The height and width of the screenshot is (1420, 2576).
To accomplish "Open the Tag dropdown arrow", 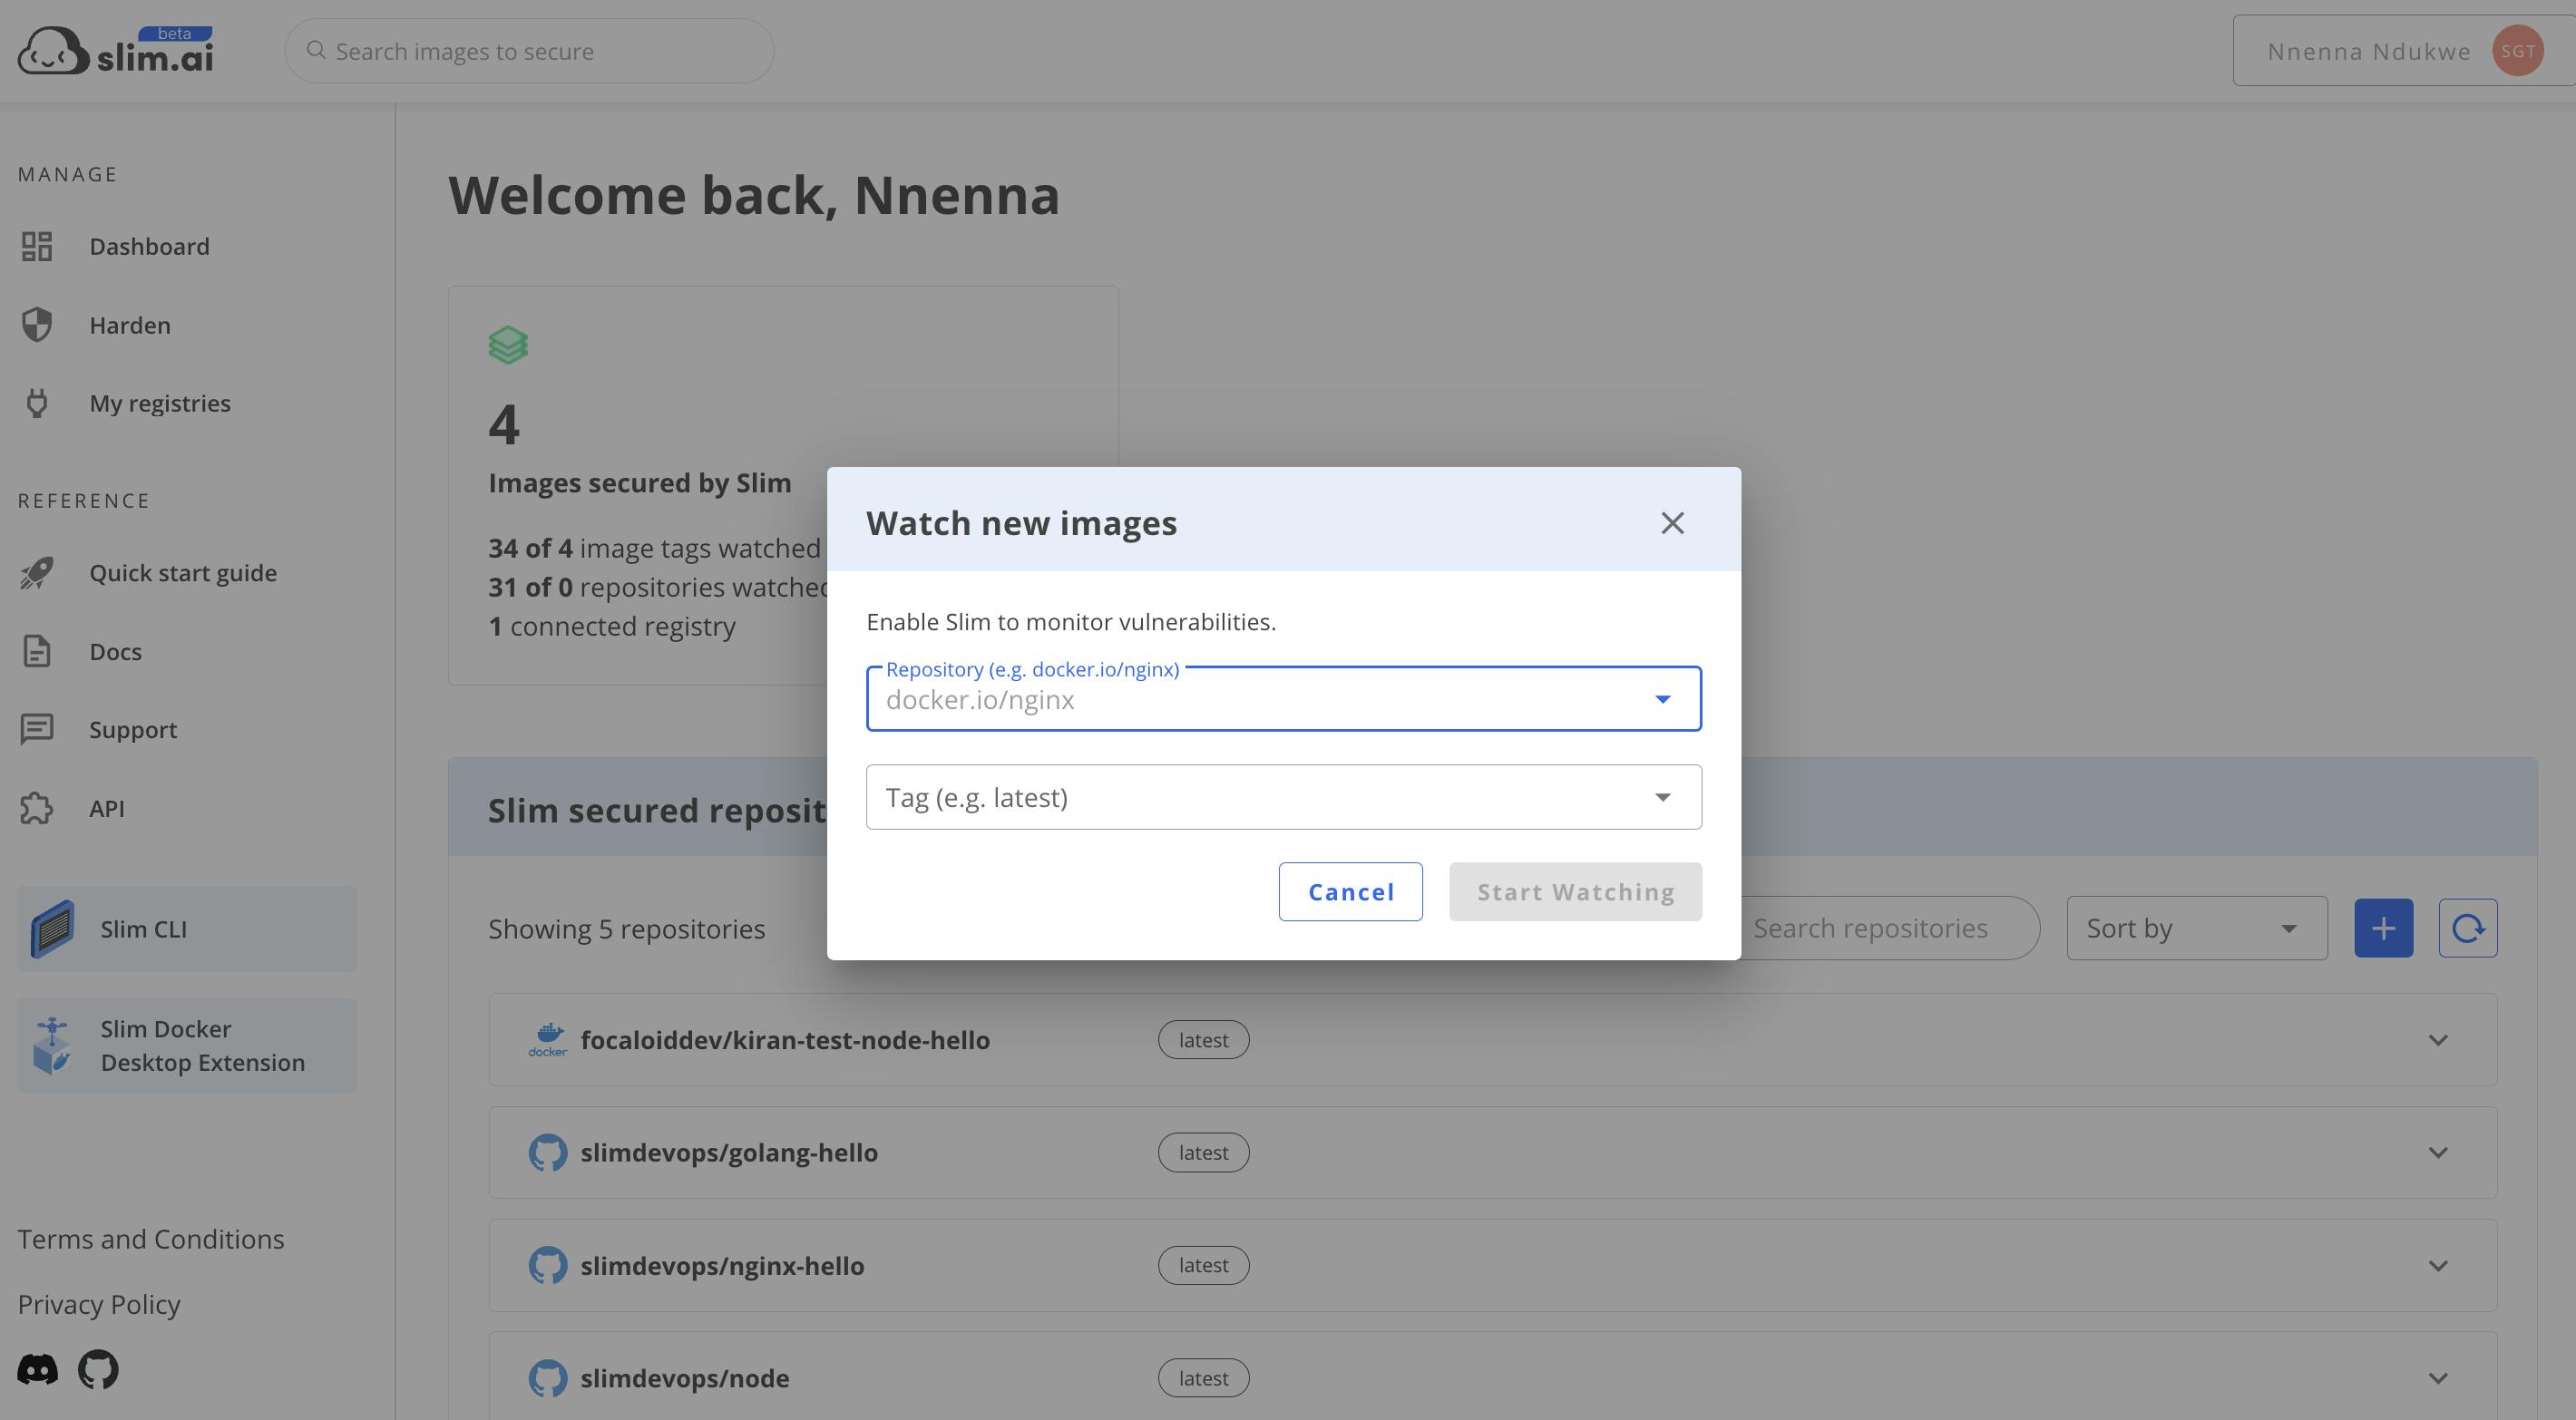I will click(x=1662, y=797).
